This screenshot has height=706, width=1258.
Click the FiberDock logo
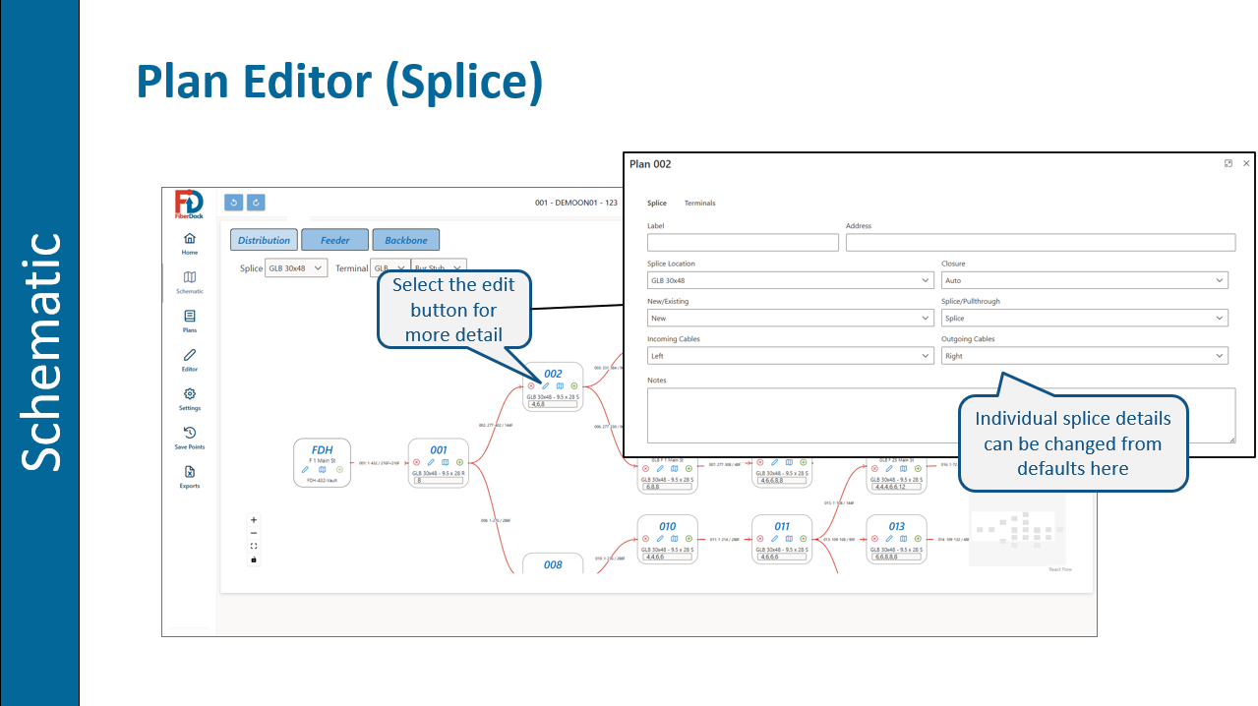tap(189, 206)
